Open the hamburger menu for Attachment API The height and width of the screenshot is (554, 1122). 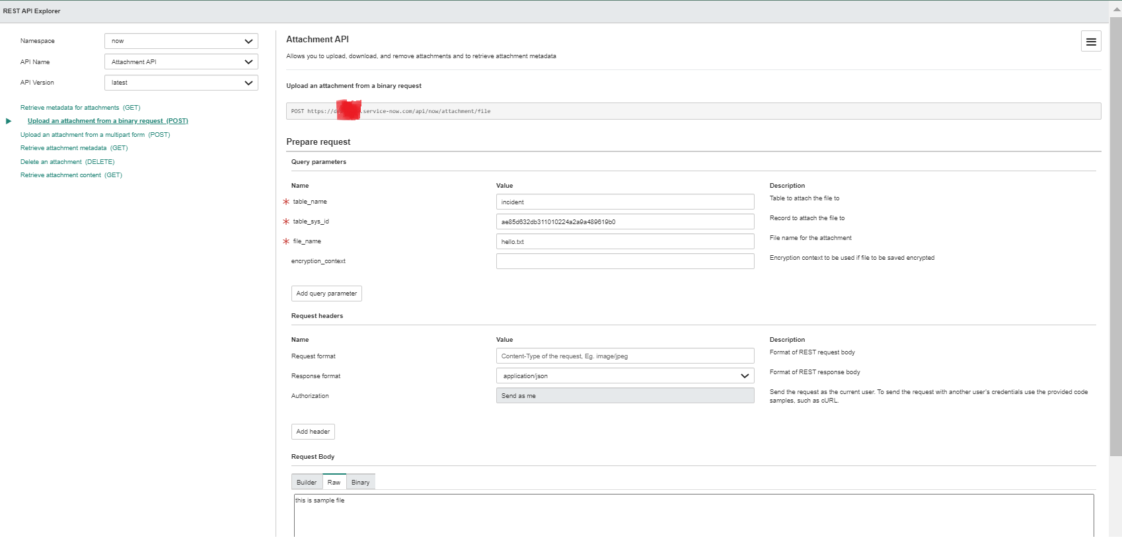pos(1091,42)
